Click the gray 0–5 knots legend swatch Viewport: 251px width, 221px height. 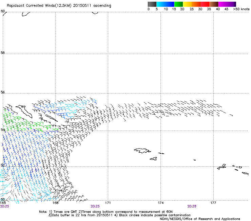click(152, 4)
